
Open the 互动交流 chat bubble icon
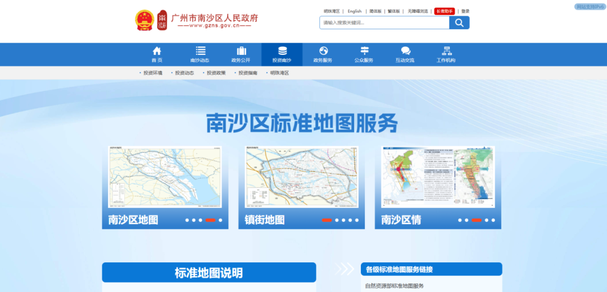pyautogui.click(x=405, y=51)
